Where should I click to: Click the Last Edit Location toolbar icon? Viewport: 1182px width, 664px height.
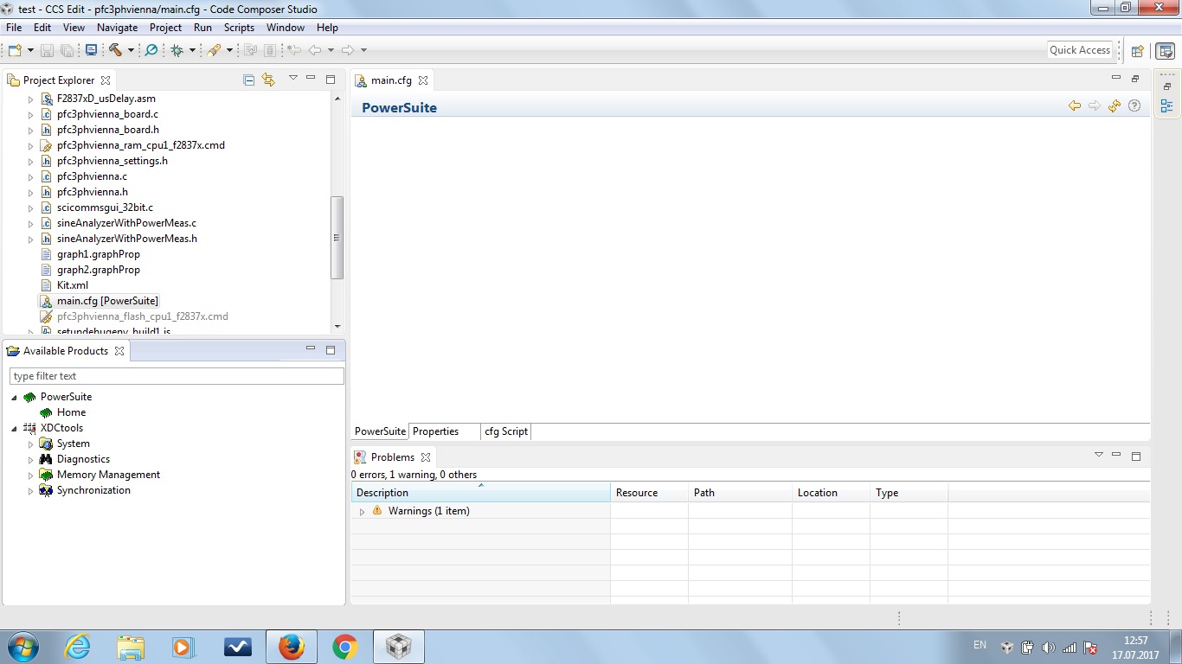[x=294, y=50]
